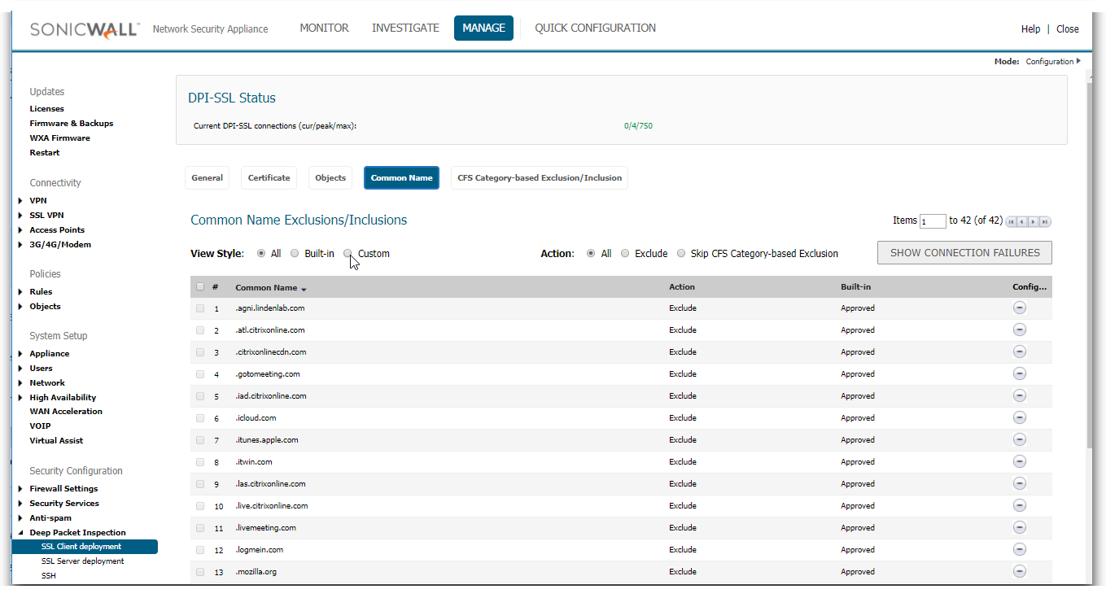1106x598 pixels.
Task: Check the select-all checkbox in table header
Action: pos(200,286)
